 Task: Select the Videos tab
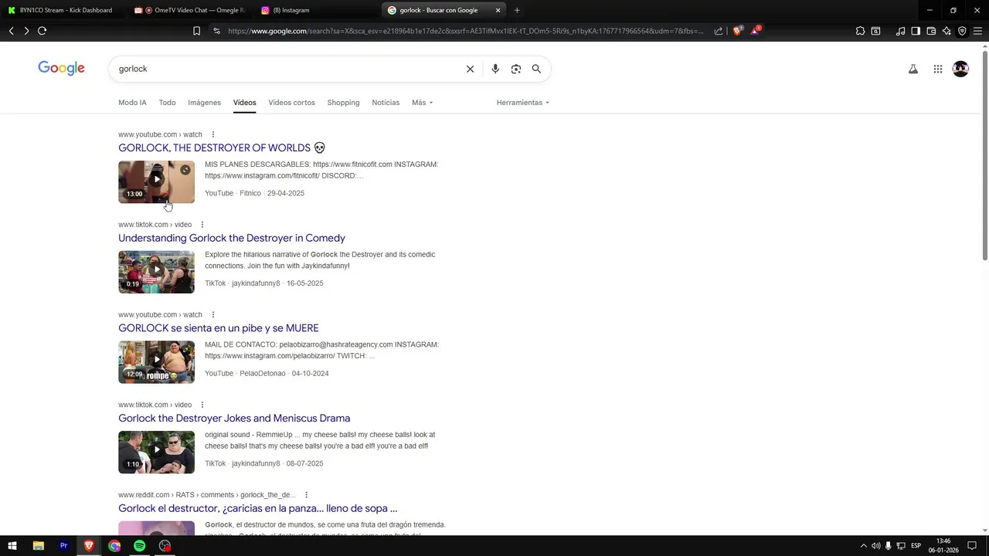point(244,103)
